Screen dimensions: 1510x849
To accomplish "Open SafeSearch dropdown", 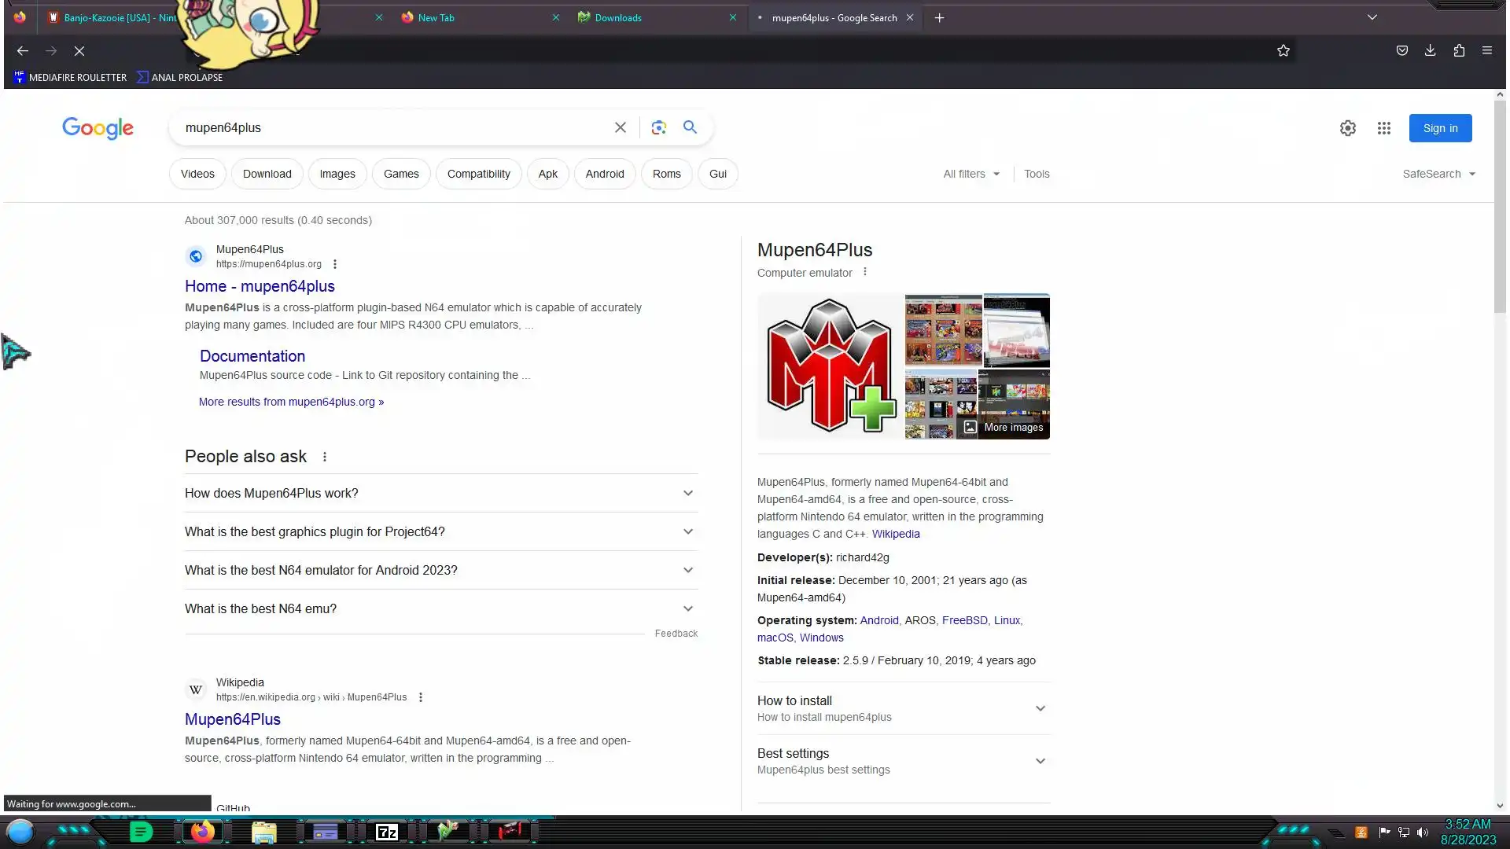I will click(1438, 174).
